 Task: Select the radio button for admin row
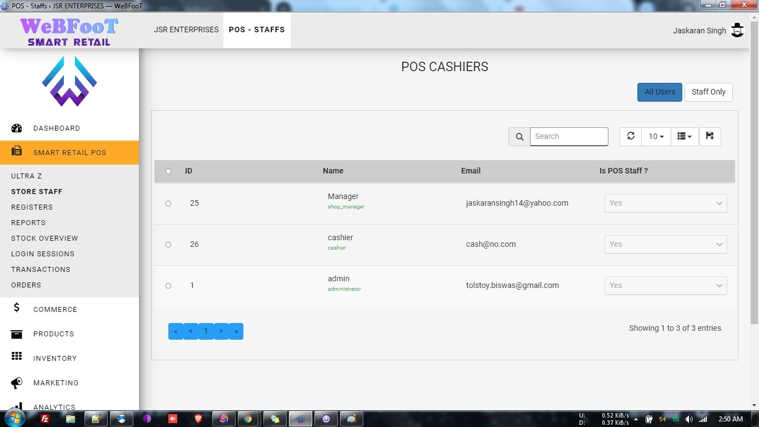click(x=168, y=286)
